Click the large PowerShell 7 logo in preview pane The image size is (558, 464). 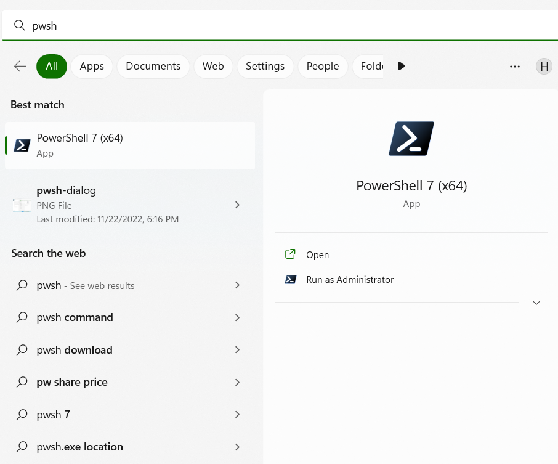[411, 139]
